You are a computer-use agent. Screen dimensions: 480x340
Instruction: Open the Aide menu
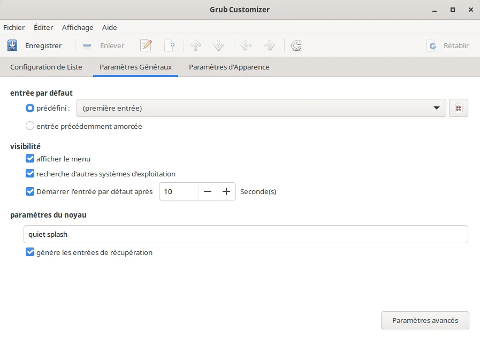click(109, 27)
